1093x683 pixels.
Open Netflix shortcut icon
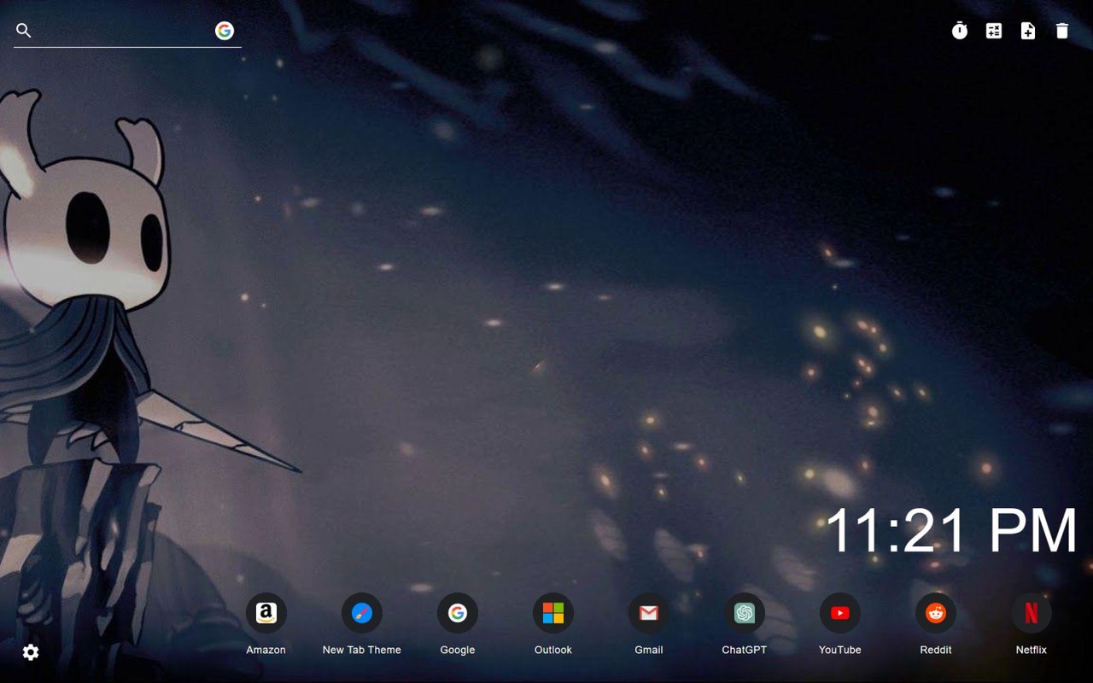coord(1032,613)
